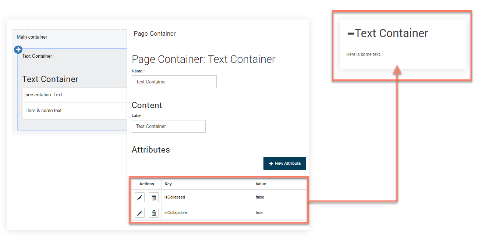Select the Main container in the layout
The height and width of the screenshot is (250, 482).
(32, 37)
